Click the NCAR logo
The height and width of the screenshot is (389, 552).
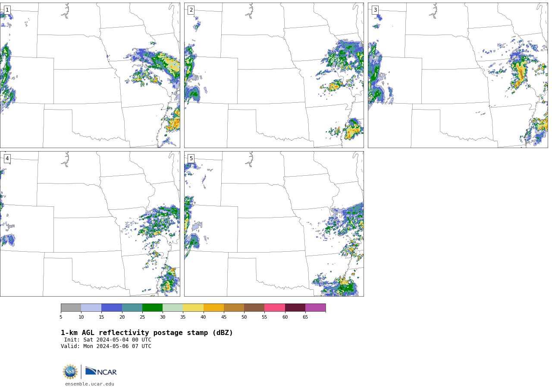[101, 371]
